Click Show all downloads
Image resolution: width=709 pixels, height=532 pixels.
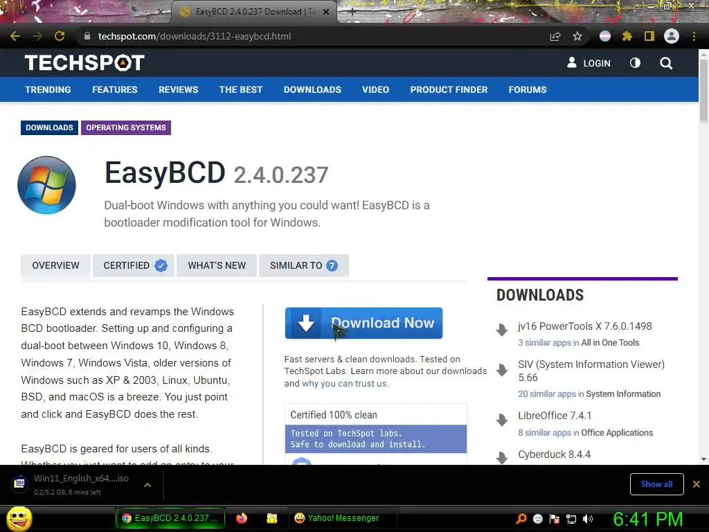656,484
